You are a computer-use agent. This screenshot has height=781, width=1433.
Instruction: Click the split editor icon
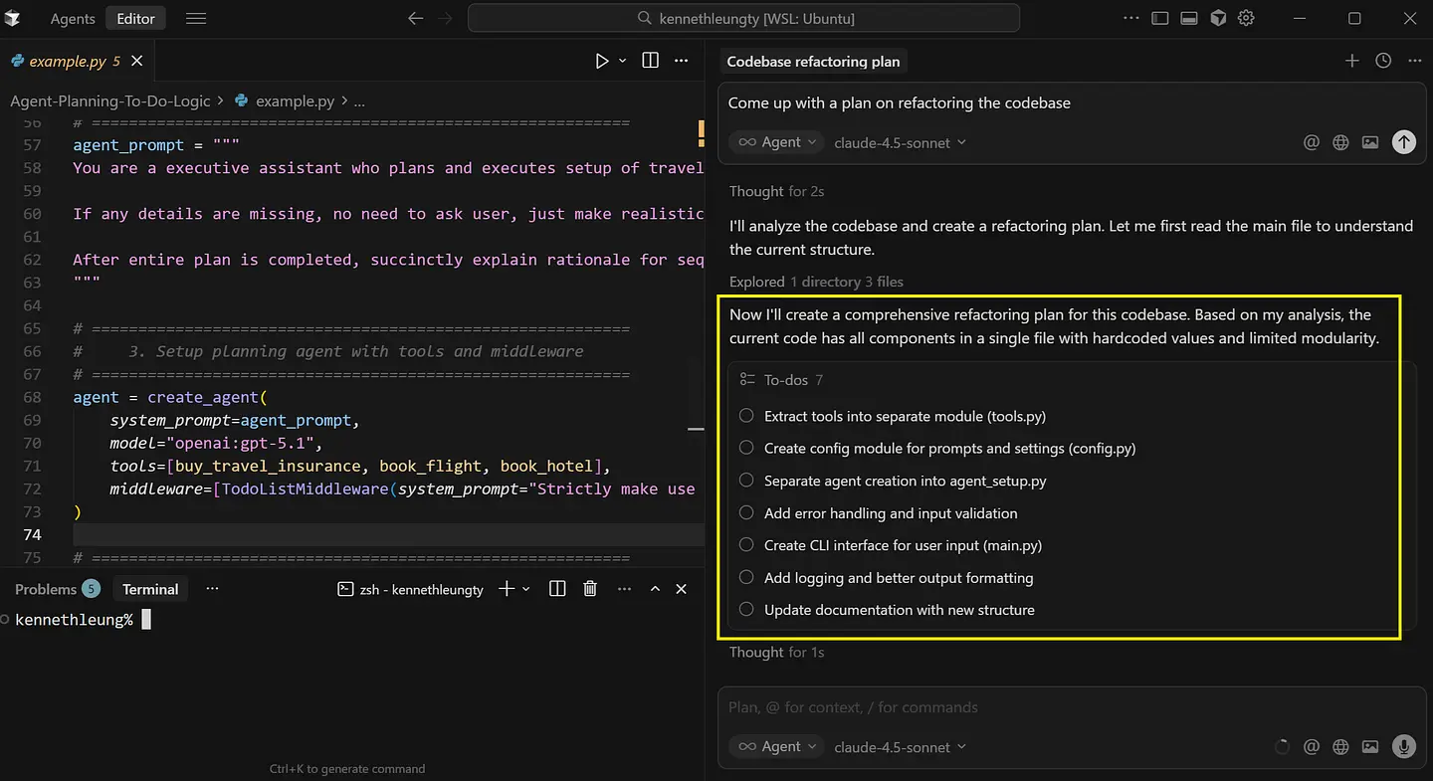[x=650, y=61]
